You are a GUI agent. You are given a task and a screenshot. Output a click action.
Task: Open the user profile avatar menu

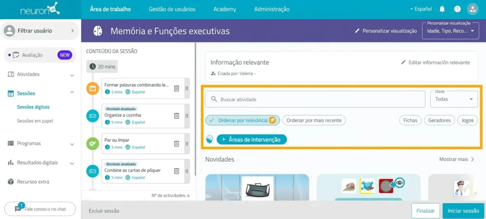click(x=473, y=10)
